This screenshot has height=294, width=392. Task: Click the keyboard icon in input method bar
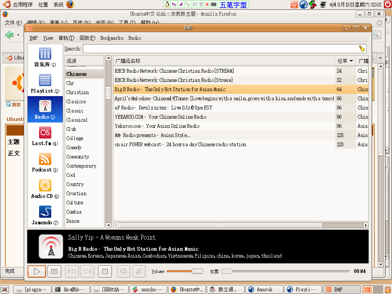click(x=214, y=4)
